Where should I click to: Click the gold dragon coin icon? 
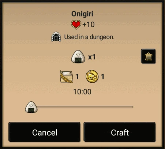(92, 77)
